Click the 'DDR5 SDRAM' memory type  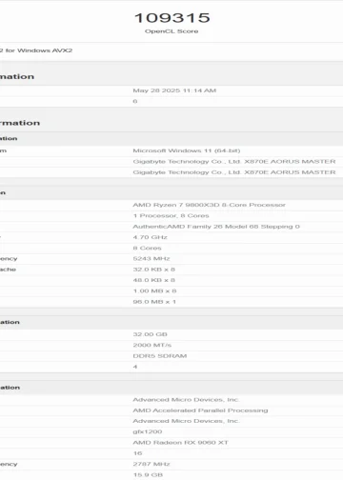click(x=160, y=356)
